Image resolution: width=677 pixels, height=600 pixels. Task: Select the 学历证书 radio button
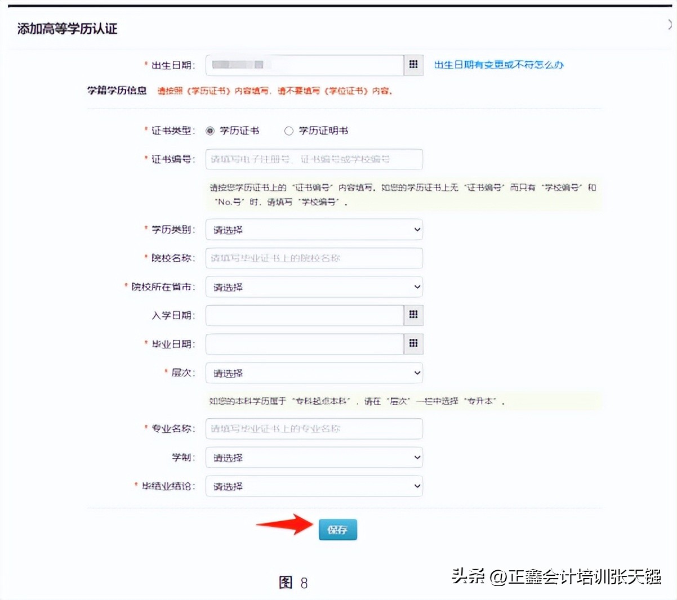[x=210, y=130]
